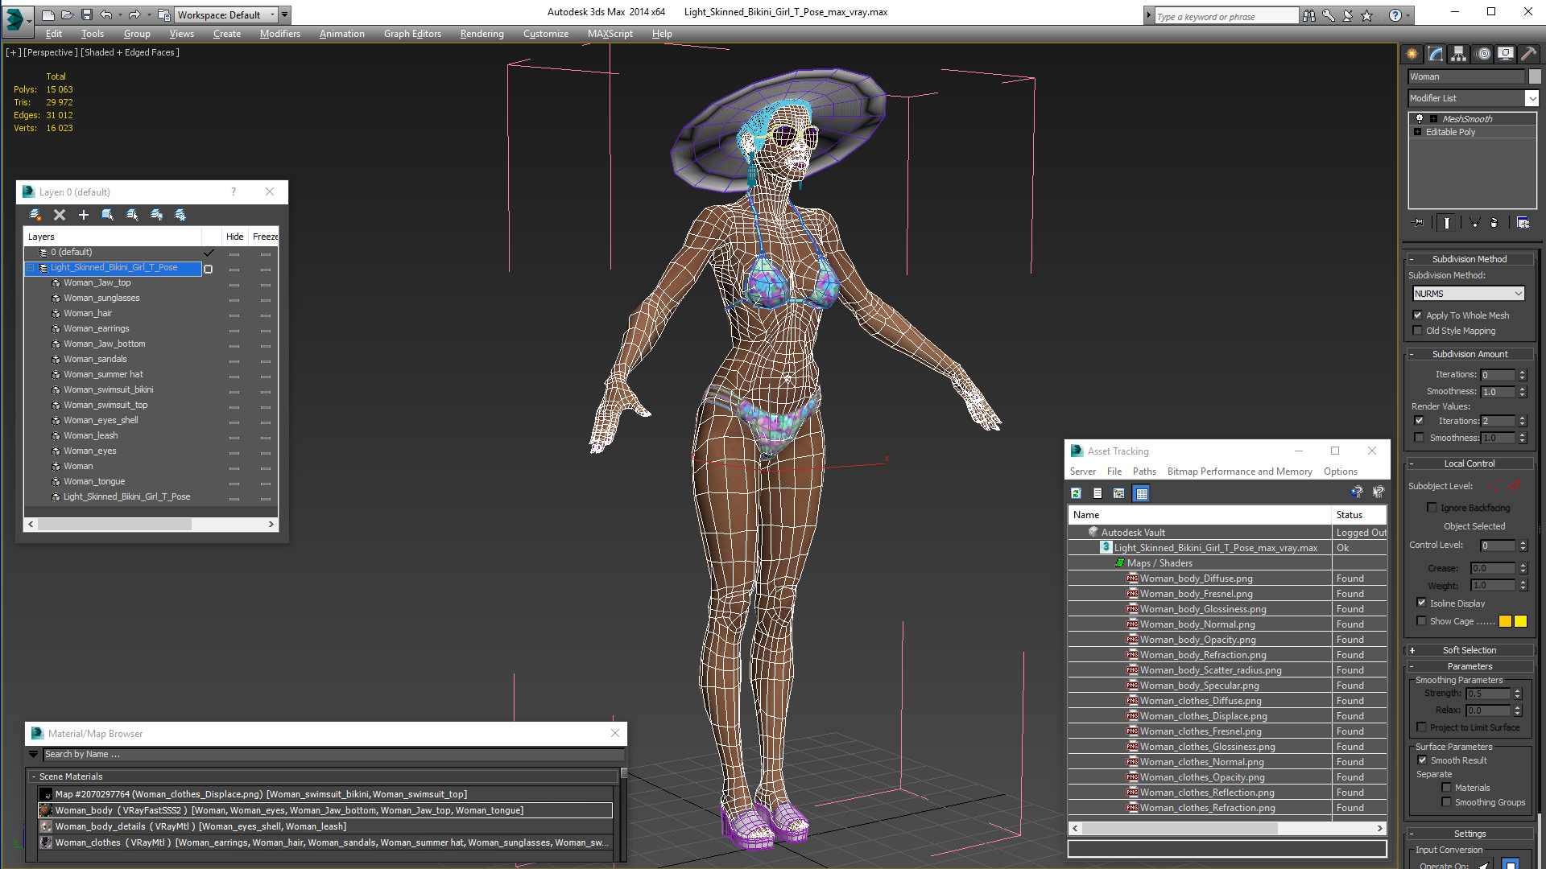This screenshot has width=1546, height=869.
Task: Toggle Apply To Whole Mesh checkbox
Action: [1418, 315]
